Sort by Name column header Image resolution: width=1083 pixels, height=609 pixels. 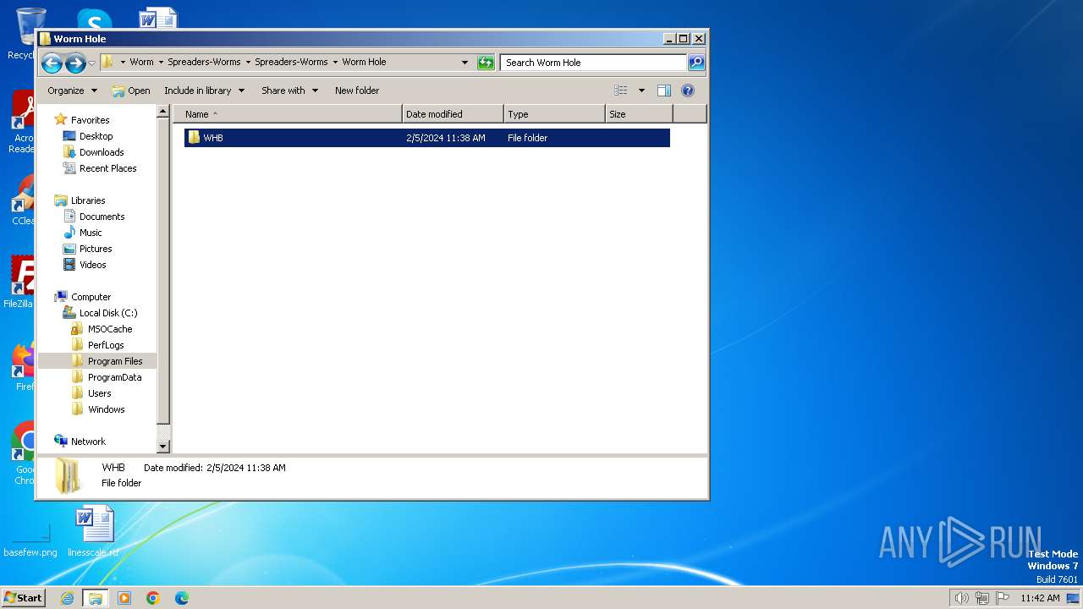(x=288, y=114)
